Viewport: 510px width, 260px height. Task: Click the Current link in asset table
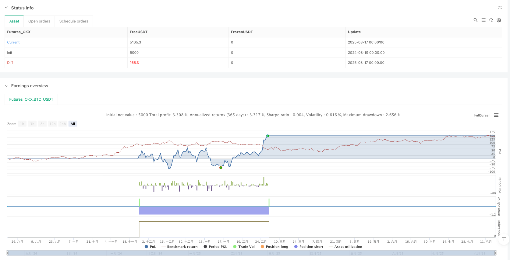pos(13,42)
